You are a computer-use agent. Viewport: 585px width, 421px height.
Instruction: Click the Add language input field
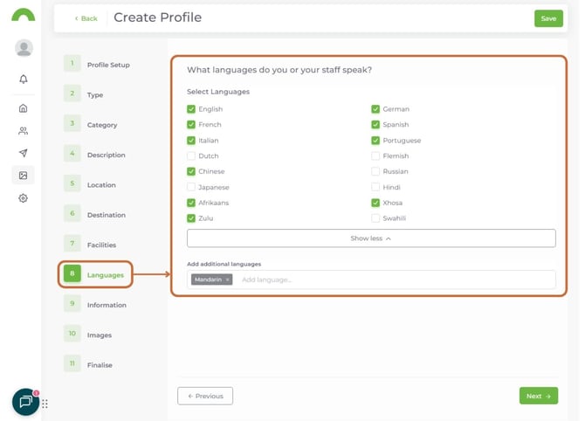(393, 280)
